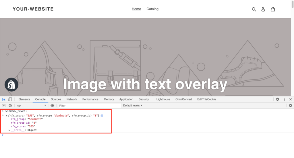Screen dimensions: 294x158
Task: Open the shopping cart icon
Action: pos(273,9)
